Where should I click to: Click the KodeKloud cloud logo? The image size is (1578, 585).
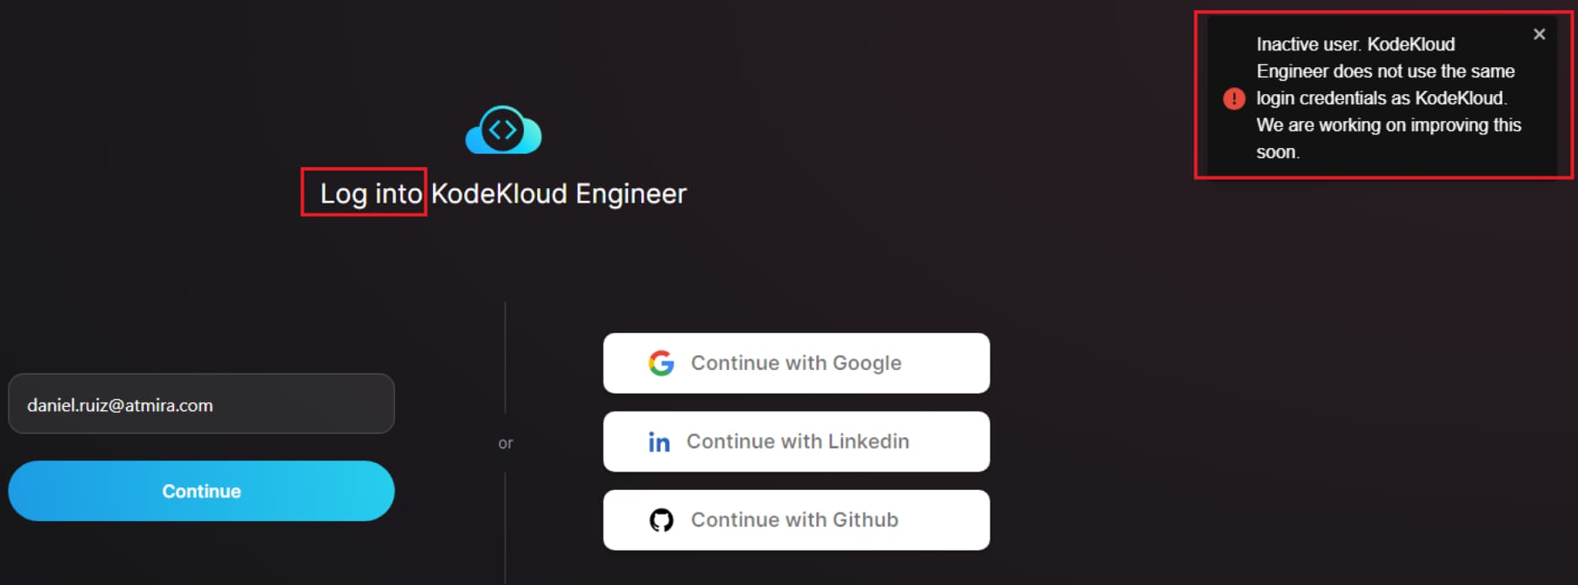pyautogui.click(x=504, y=129)
